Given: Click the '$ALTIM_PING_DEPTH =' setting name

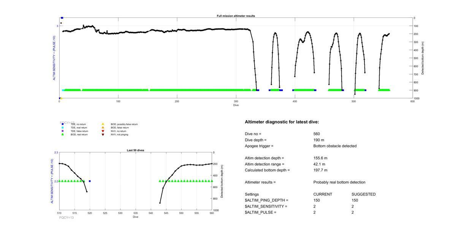Looking at the screenshot, I should (x=266, y=200).
